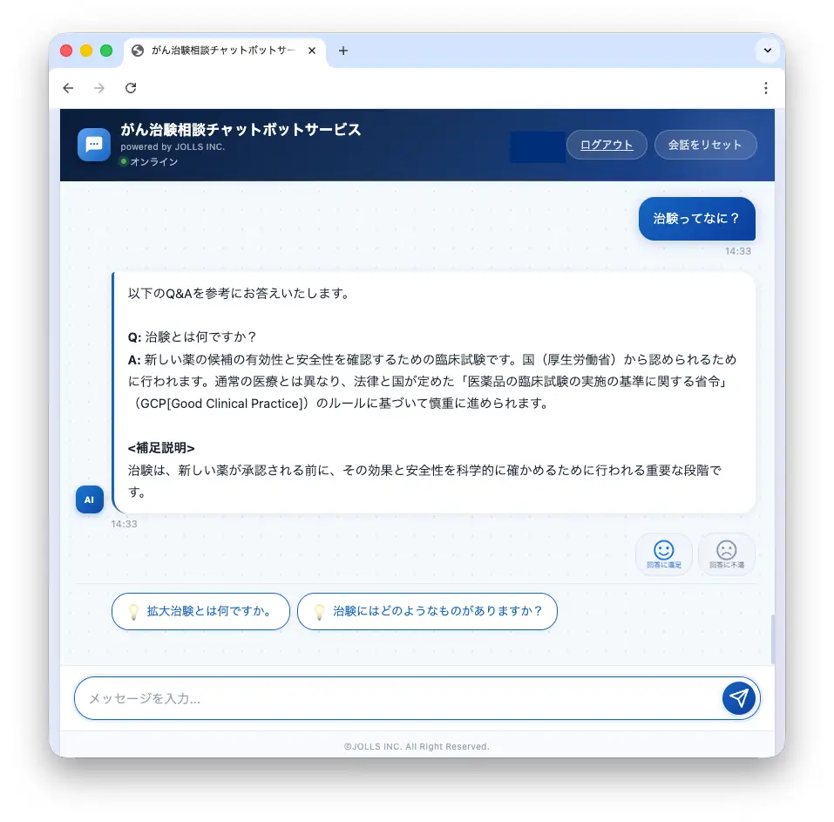The width and height of the screenshot is (834, 822).
Task: Click the 会話をリセット button
Action: tap(705, 145)
